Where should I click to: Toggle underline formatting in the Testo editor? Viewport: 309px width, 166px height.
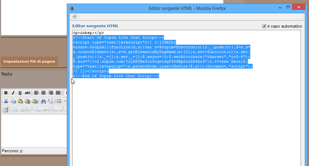click(x=20, y=93)
